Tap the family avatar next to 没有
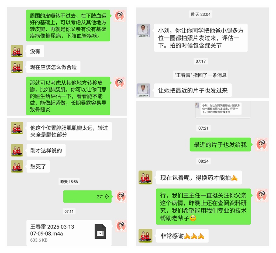The height and width of the screenshot is (253, 276). (17, 51)
